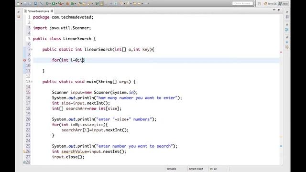Screen dimensions: 306x172
Task: Click the Debug bug toolbar icon
Action: (47, 3)
